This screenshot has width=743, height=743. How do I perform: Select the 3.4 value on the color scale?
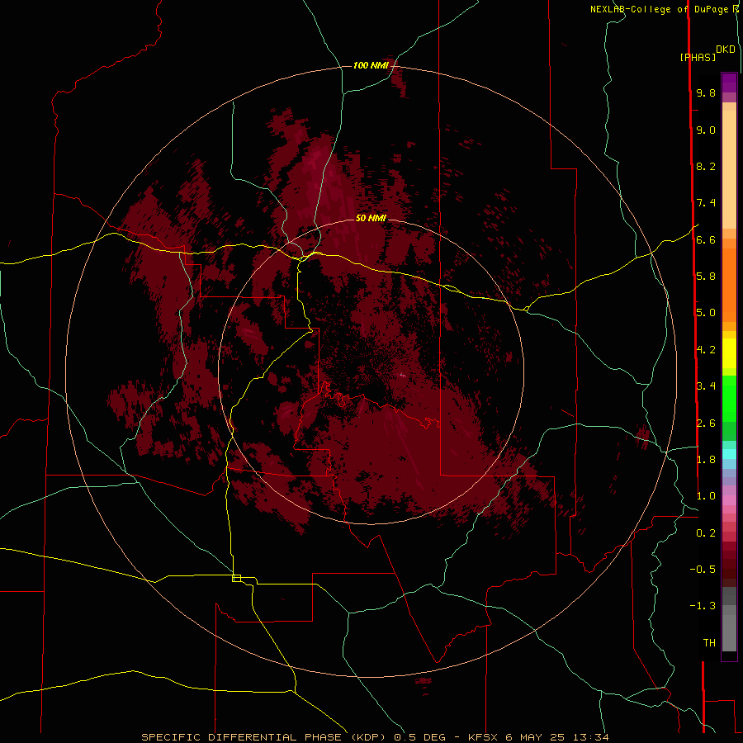click(x=706, y=386)
